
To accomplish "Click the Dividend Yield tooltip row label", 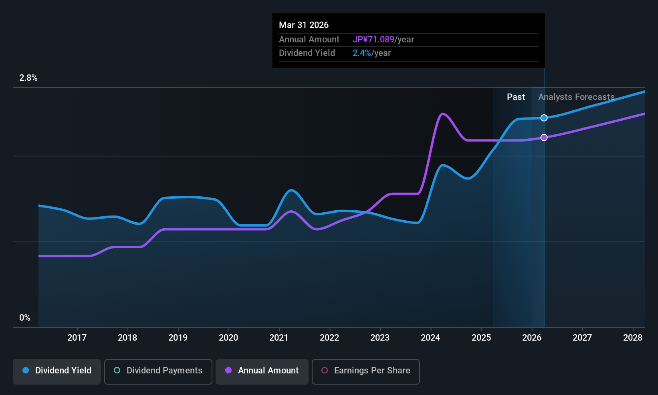I will 307,53.
